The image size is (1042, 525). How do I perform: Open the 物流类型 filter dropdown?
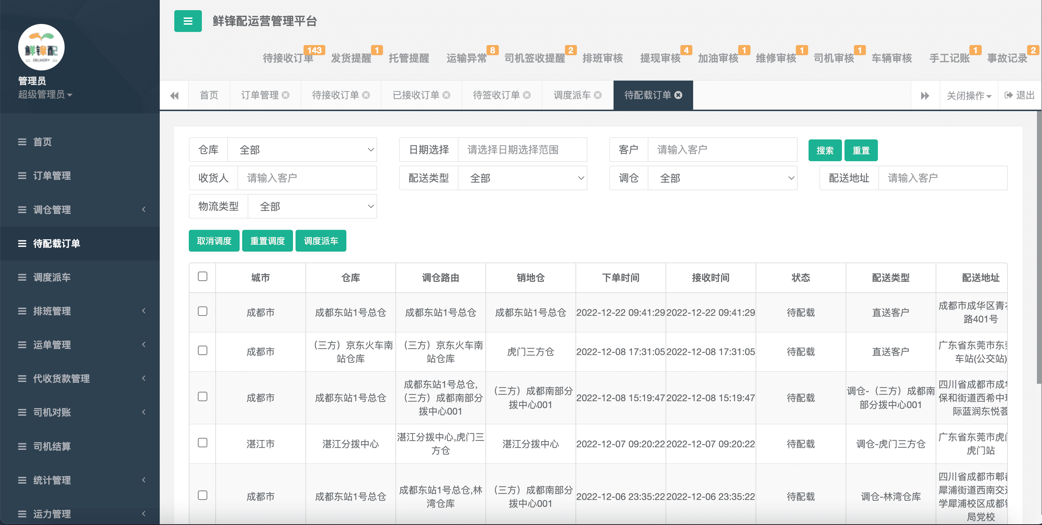312,206
